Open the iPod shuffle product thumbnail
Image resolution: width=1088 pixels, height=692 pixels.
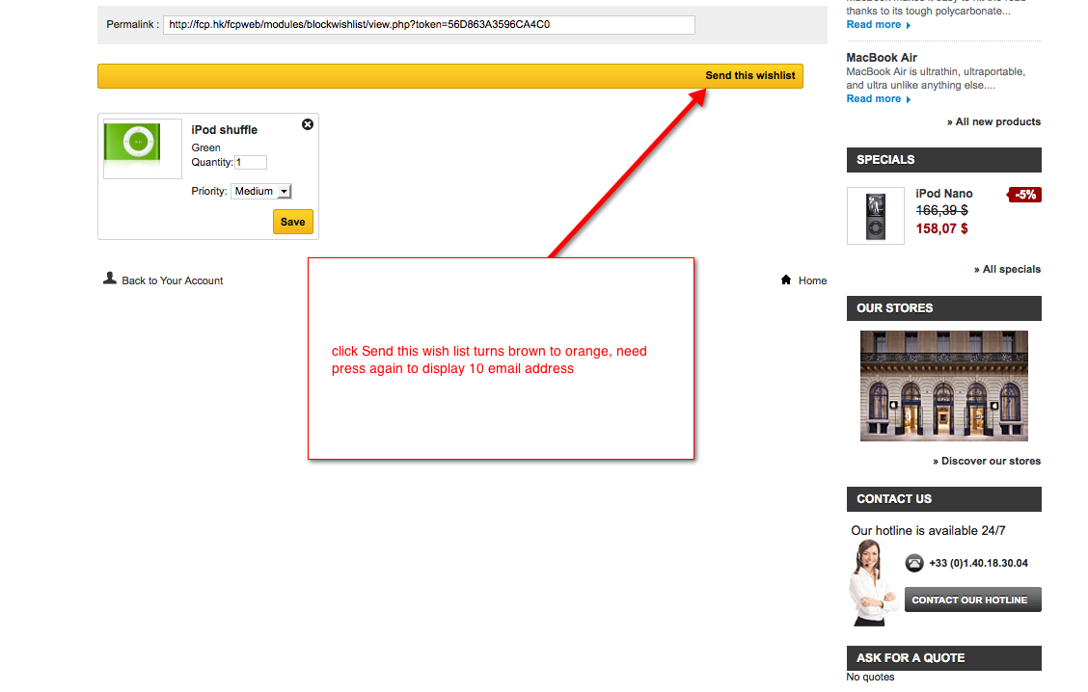(142, 148)
